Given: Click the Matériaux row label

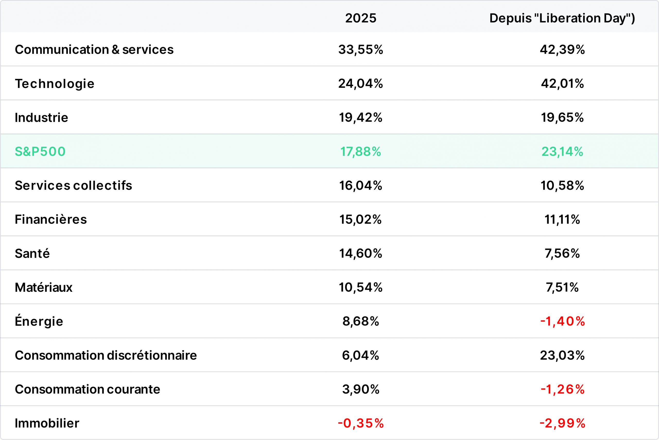Looking at the screenshot, I should point(44,287).
